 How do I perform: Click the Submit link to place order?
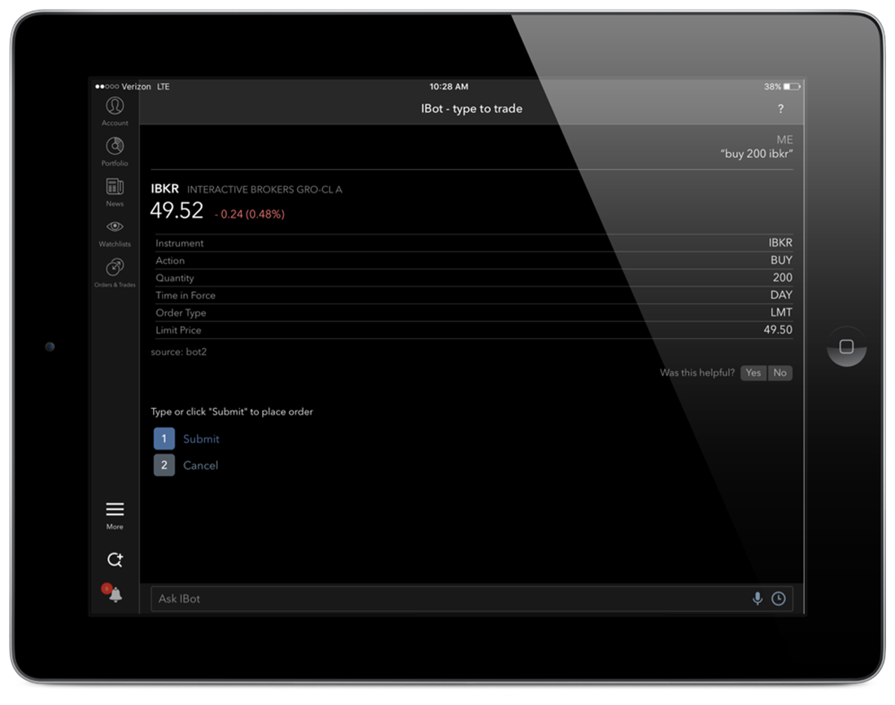(x=201, y=438)
